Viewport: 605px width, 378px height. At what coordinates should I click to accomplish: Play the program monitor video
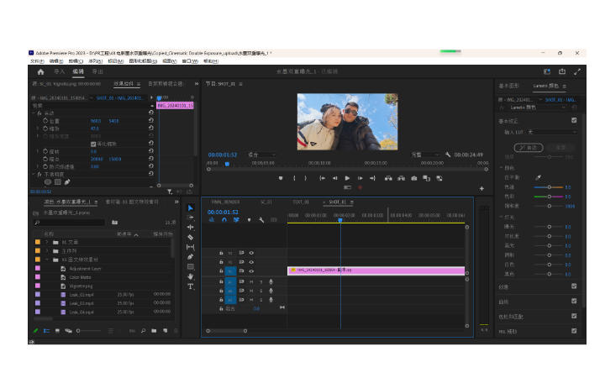click(x=347, y=178)
